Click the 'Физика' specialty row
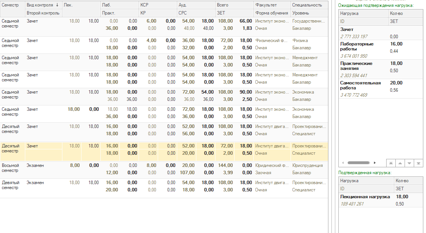The image size is (426, 233). point(300,40)
